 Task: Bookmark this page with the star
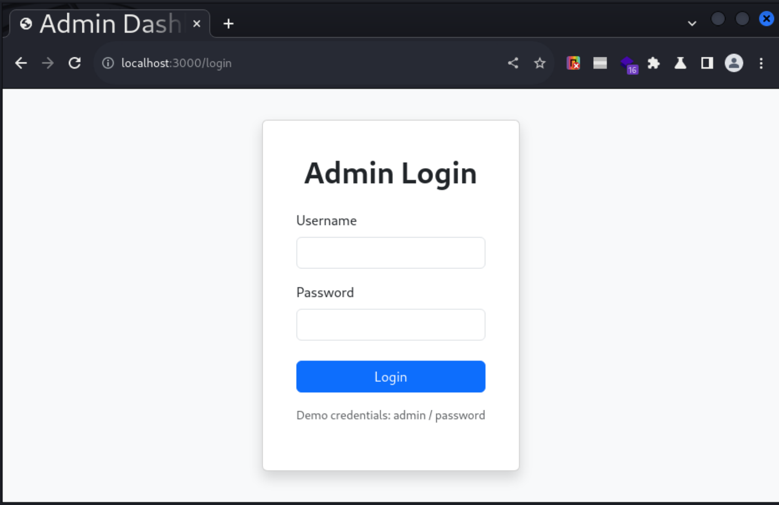pos(540,63)
